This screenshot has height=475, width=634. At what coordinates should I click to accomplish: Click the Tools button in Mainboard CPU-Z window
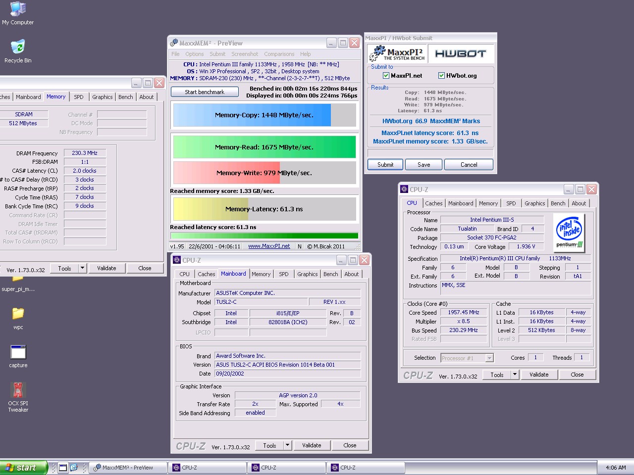pos(269,445)
